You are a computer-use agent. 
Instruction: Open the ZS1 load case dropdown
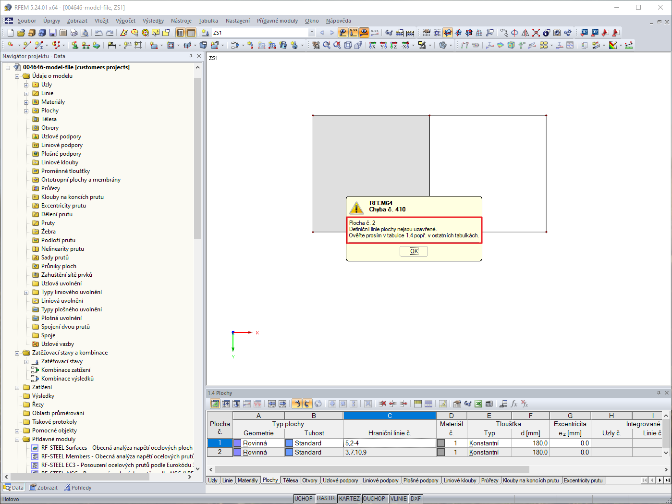(312, 33)
